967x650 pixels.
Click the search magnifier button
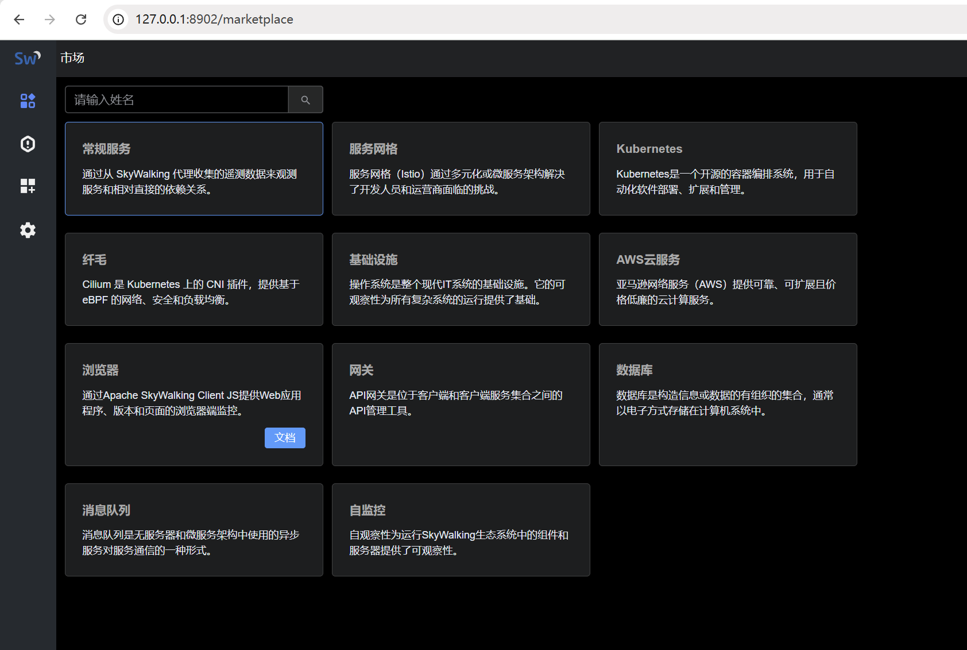coord(305,99)
